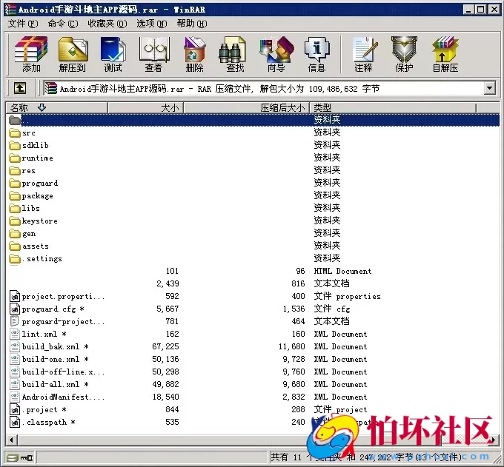Select the parent directory '..' row
This screenshot has height=467, width=504.
tap(253, 120)
